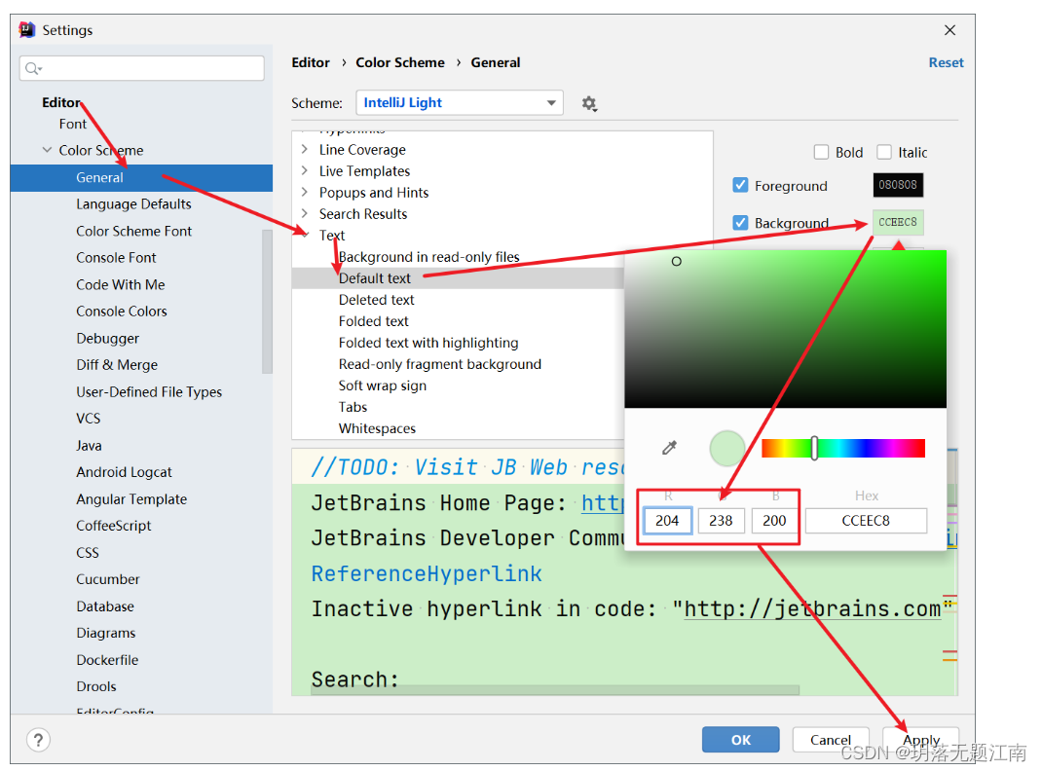
Task: Open Console Font settings
Action: coord(116,258)
